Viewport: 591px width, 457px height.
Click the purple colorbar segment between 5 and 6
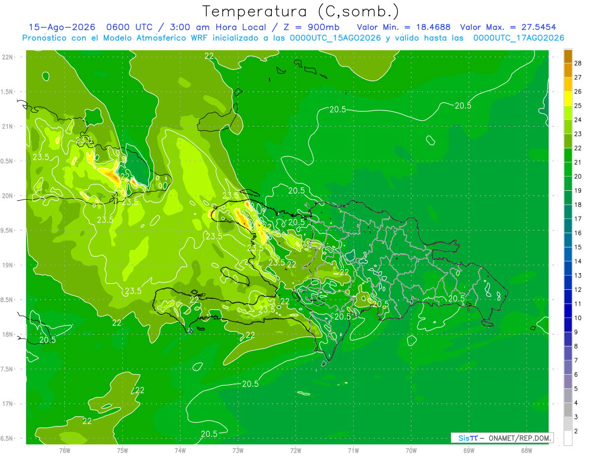[568, 382]
